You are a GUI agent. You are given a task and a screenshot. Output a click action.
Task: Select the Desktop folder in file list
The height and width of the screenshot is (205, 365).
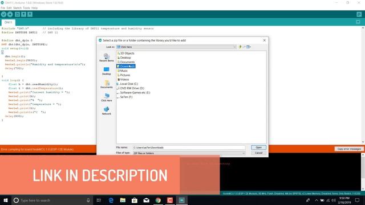pyautogui.click(x=124, y=58)
